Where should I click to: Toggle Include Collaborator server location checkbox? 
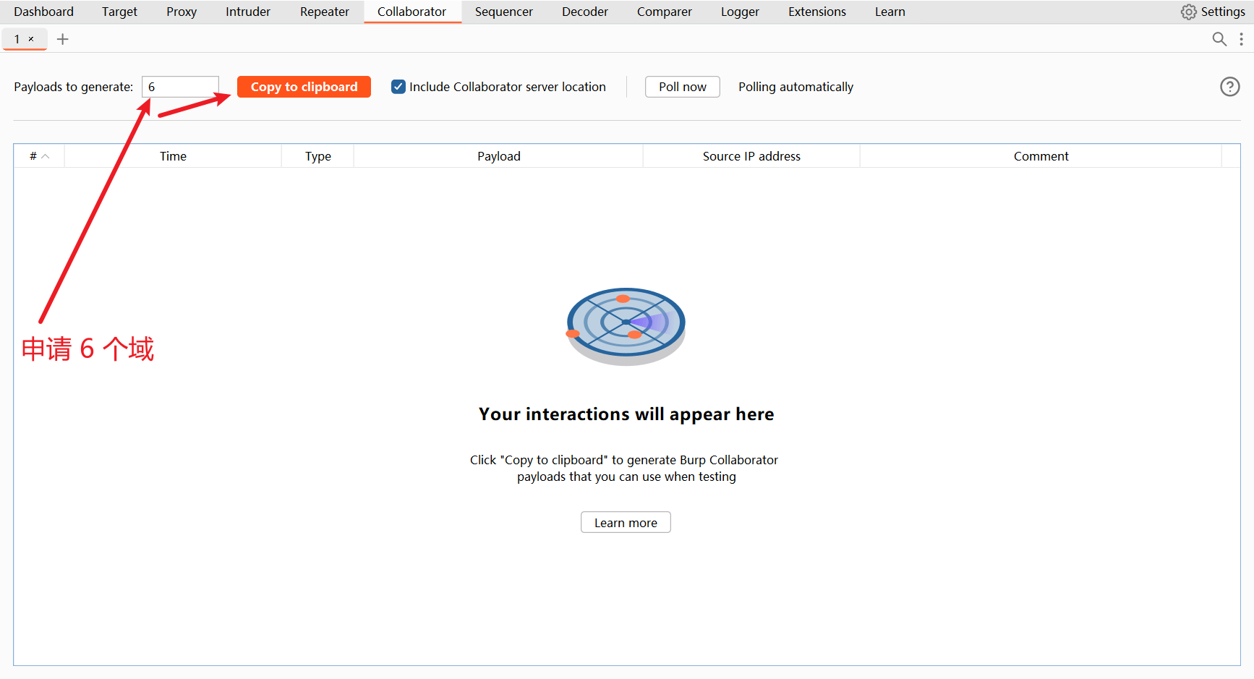[x=398, y=87]
